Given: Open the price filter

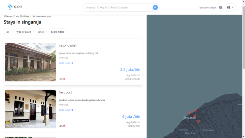Looking at the screenshot, I should click(41, 32).
